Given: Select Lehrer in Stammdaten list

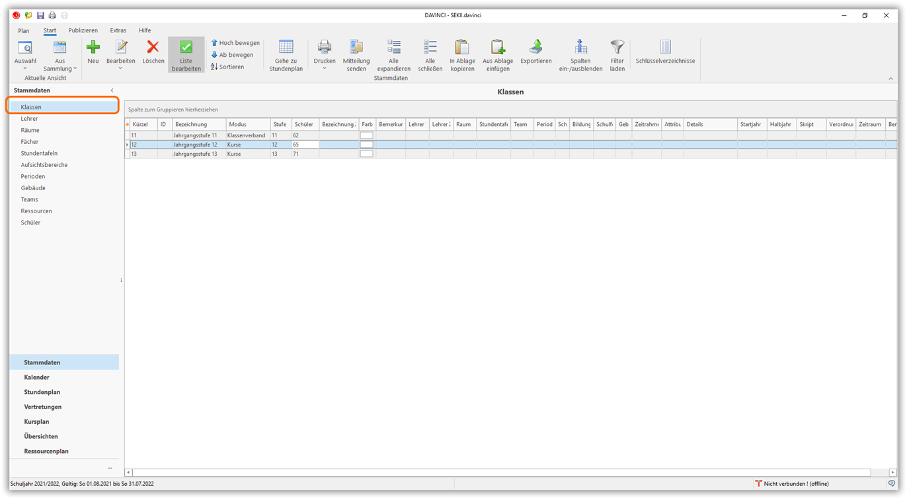Looking at the screenshot, I should tap(29, 119).
